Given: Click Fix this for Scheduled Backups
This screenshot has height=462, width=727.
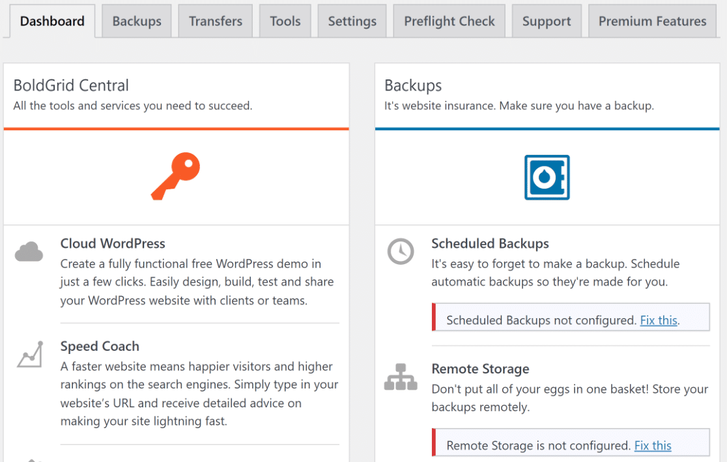Looking at the screenshot, I should (659, 320).
